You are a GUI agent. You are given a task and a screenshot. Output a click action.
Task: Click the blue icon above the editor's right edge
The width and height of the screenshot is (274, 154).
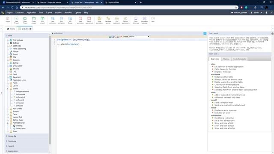[205, 33]
